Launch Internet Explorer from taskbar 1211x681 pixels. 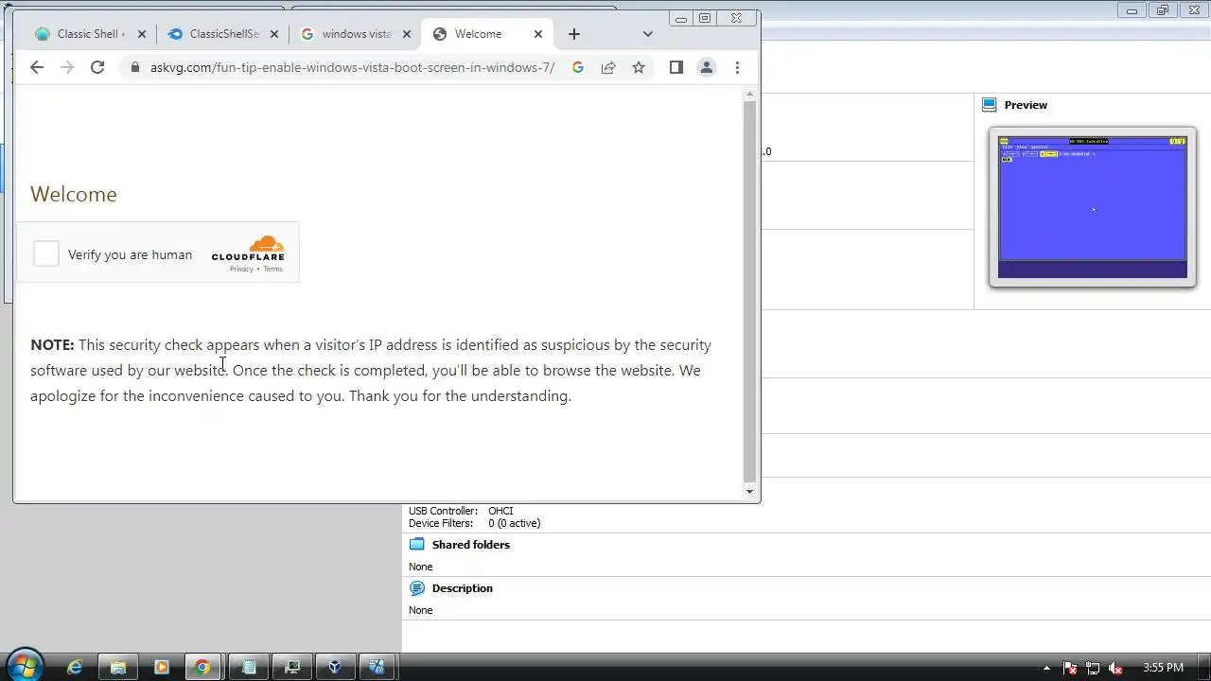(75, 667)
